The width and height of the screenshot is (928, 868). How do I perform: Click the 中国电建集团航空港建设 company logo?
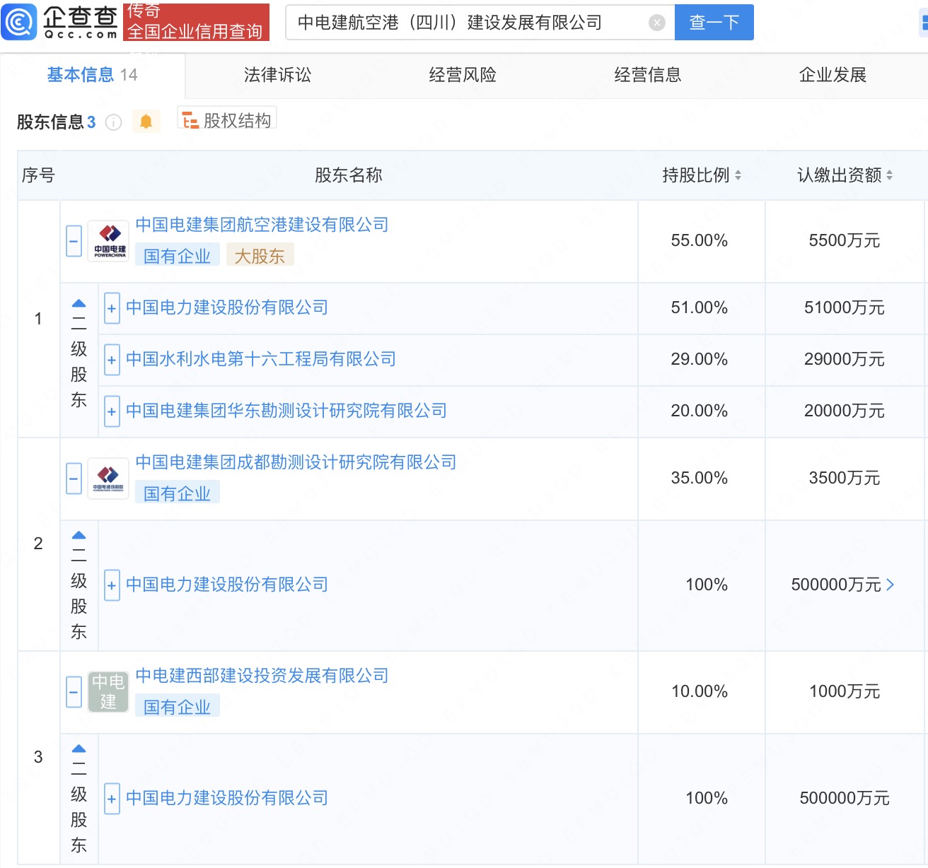coord(109,241)
